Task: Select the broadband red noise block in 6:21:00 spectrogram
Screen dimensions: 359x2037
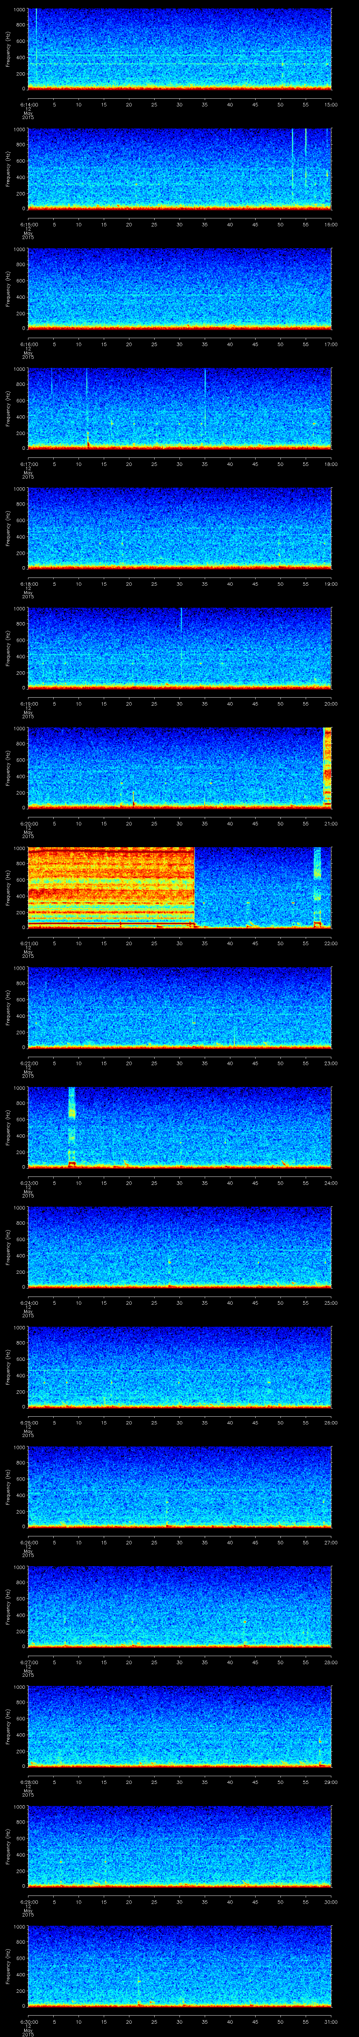Action: 111,887
